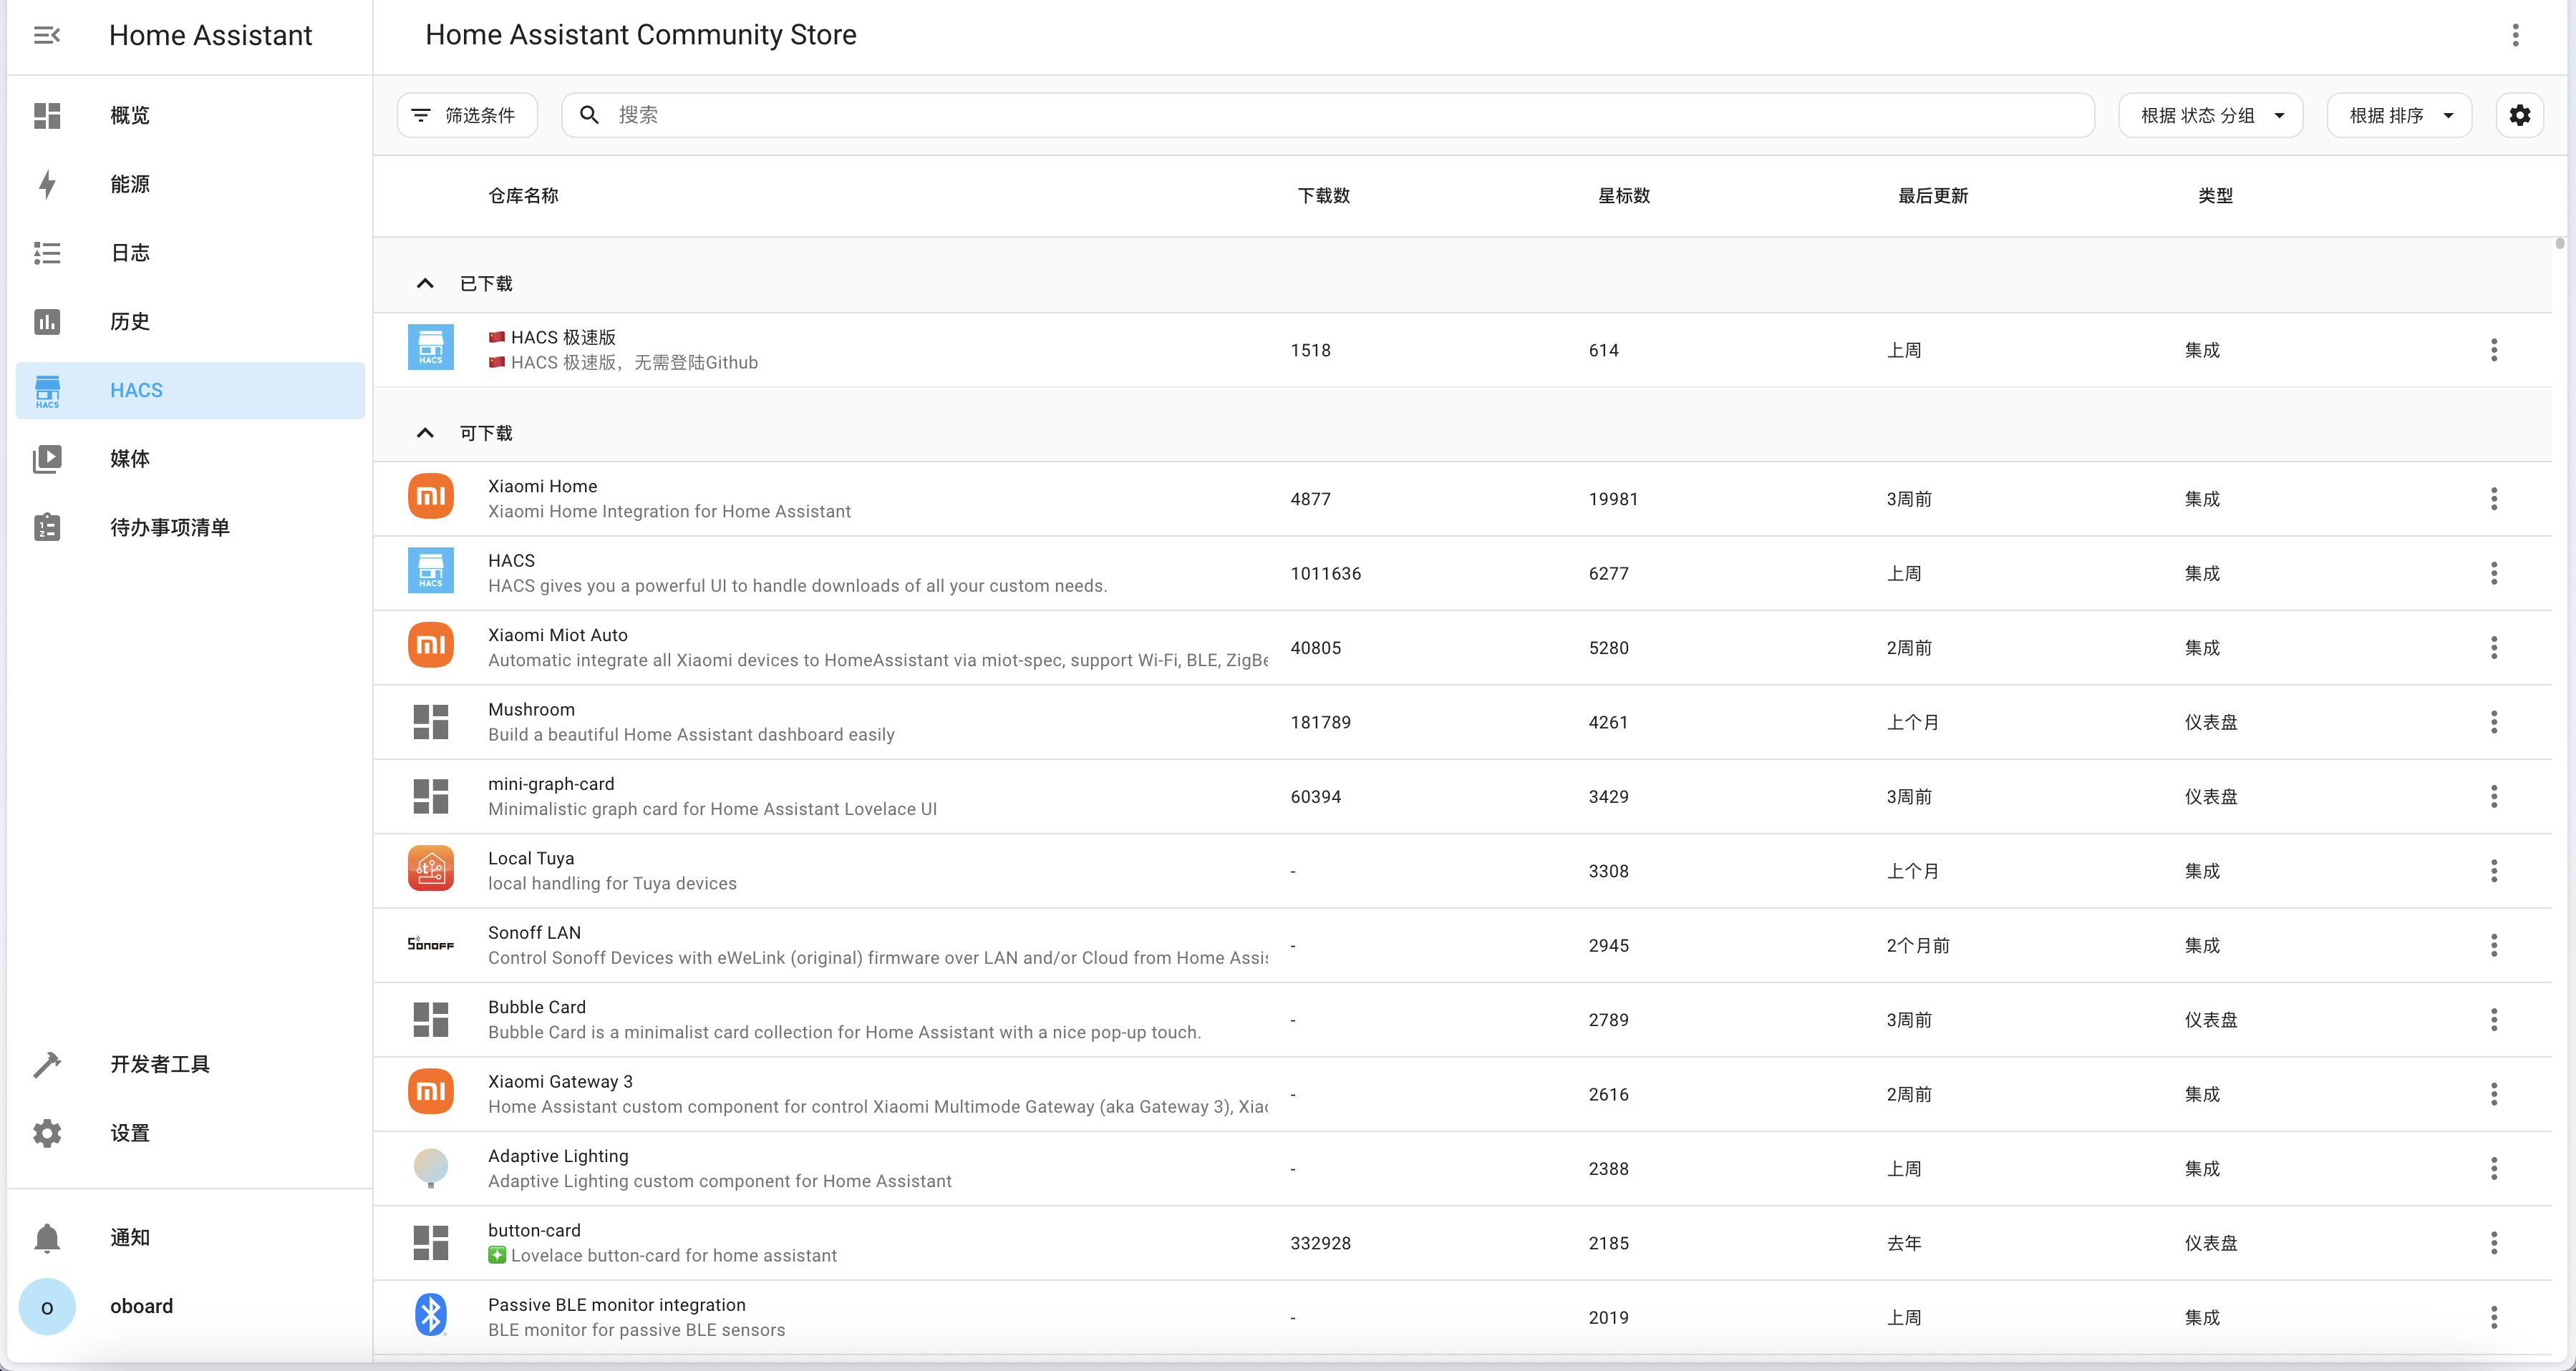Open the Xiaomi Home repository

1462,499
